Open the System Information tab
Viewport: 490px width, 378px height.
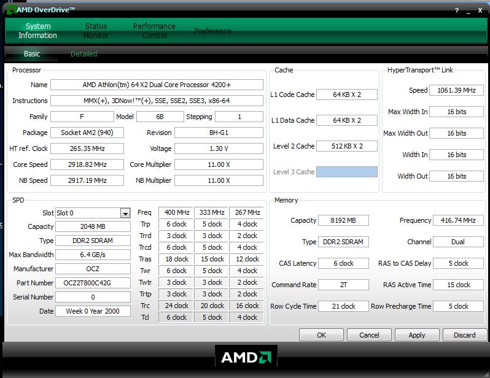click(37, 31)
